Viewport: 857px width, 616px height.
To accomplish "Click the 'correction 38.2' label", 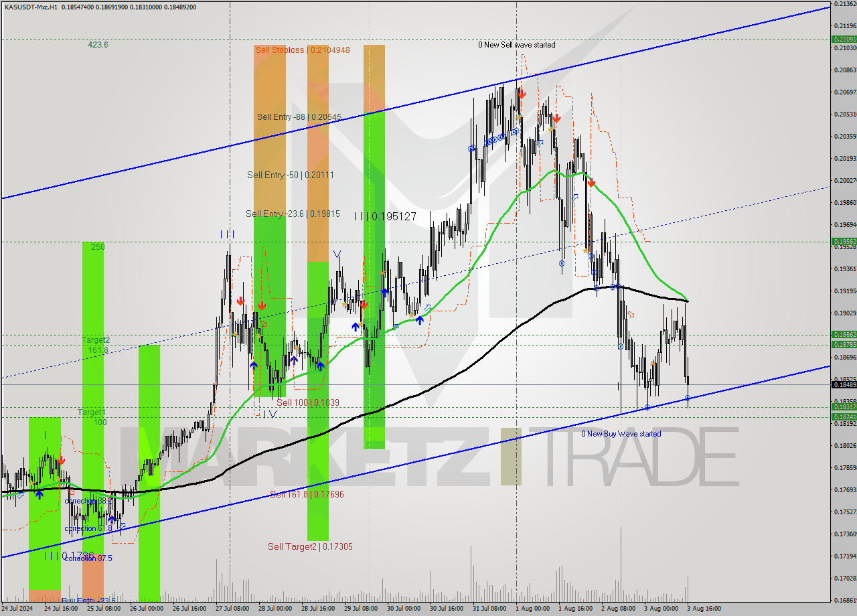I will [88, 501].
